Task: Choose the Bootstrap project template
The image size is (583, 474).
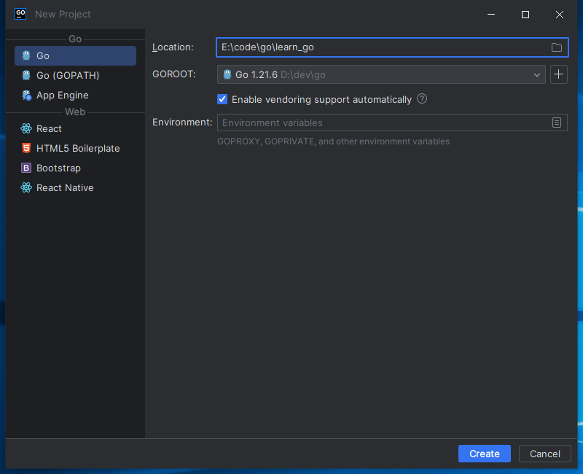Action: [x=75, y=168]
